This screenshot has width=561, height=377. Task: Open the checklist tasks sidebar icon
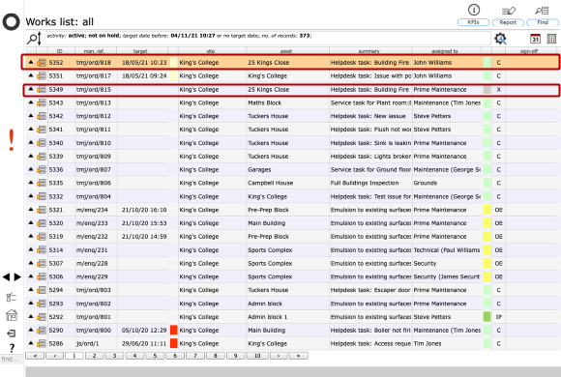(x=11, y=297)
